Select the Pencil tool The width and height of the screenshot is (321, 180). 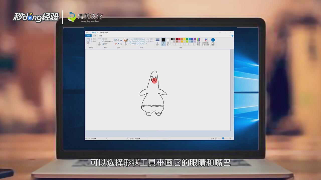click(x=116, y=40)
